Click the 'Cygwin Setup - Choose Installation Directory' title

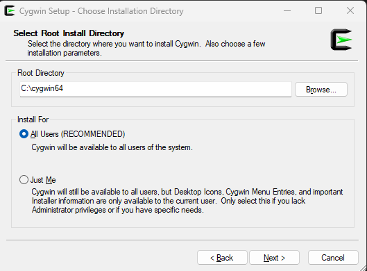click(101, 11)
